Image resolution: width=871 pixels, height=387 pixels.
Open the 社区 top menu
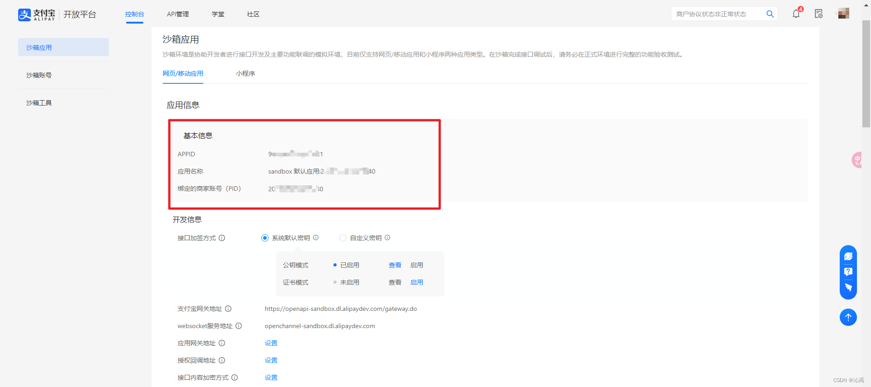click(x=253, y=14)
